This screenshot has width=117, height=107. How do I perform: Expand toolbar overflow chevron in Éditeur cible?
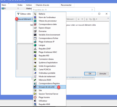pos(108,18)
